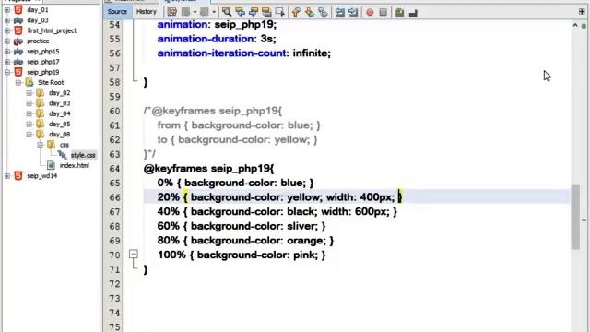Image resolution: width=590 pixels, height=332 pixels.
Task: Click the Forward navigation toolbar icon
Action: tap(205, 12)
